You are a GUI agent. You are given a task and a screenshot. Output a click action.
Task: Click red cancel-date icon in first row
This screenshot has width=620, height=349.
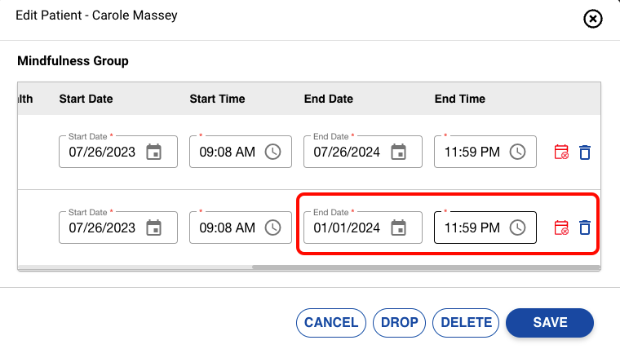(561, 152)
